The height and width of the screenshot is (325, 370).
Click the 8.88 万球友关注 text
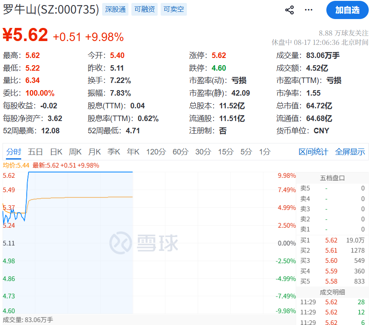[343, 33]
